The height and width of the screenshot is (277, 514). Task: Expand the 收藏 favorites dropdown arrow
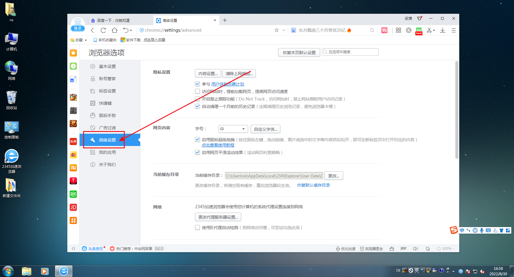(86, 40)
